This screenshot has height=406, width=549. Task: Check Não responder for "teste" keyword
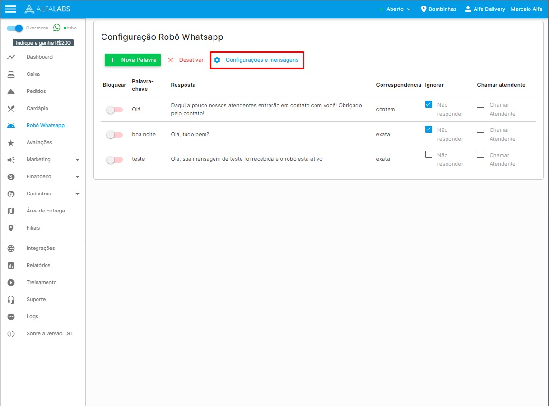click(x=429, y=155)
